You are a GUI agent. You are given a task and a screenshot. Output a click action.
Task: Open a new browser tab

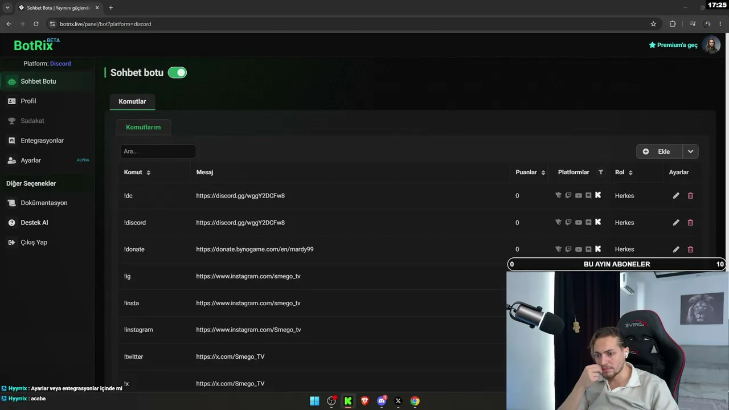pyautogui.click(x=110, y=8)
